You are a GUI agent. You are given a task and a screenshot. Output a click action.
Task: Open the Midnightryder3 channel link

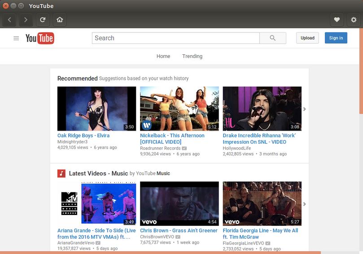[72, 142]
